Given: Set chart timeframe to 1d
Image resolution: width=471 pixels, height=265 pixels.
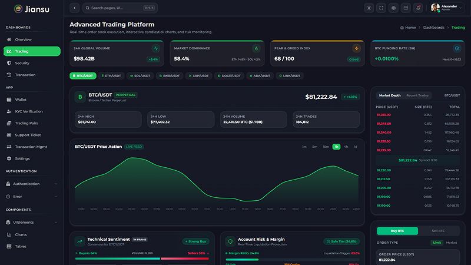Looking at the screenshot, I should pyautogui.click(x=356, y=147).
